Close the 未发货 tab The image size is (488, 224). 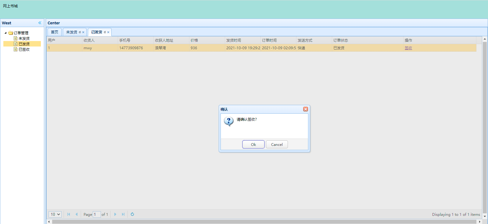point(83,32)
